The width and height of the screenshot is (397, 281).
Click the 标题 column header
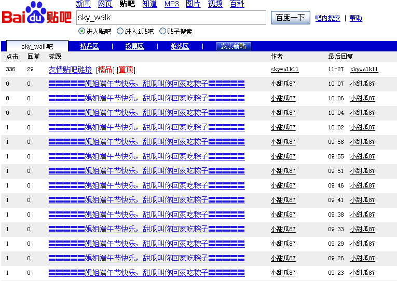[54, 57]
